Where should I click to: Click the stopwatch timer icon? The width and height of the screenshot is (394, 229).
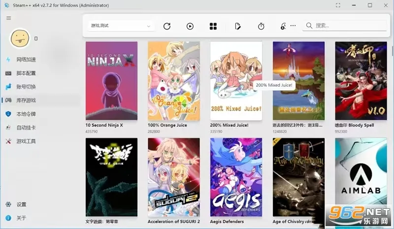(261, 26)
